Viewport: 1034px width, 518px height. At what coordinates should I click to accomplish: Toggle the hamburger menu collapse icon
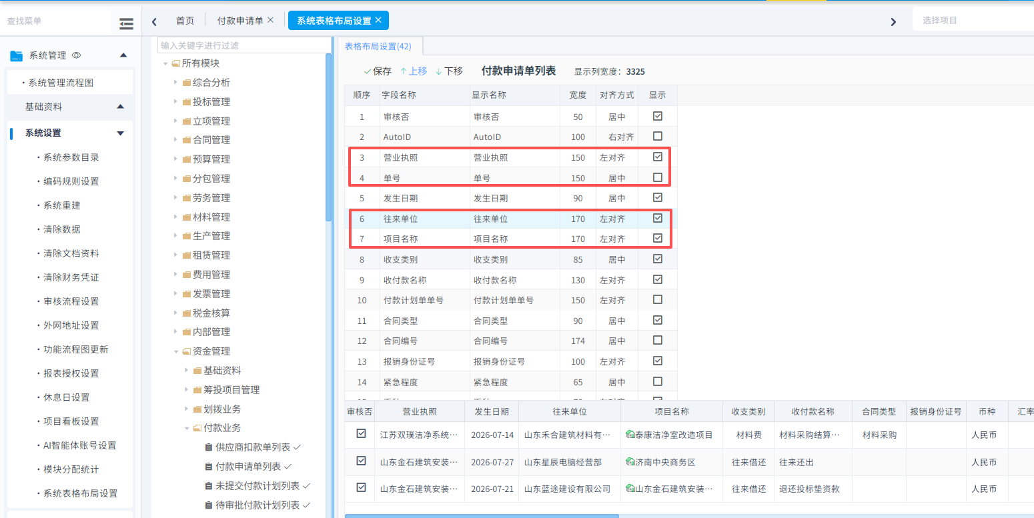(x=126, y=23)
